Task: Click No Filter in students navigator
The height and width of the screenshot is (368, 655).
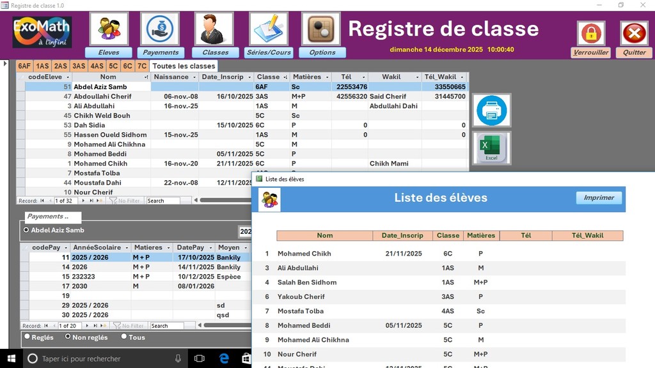Action: click(125, 201)
